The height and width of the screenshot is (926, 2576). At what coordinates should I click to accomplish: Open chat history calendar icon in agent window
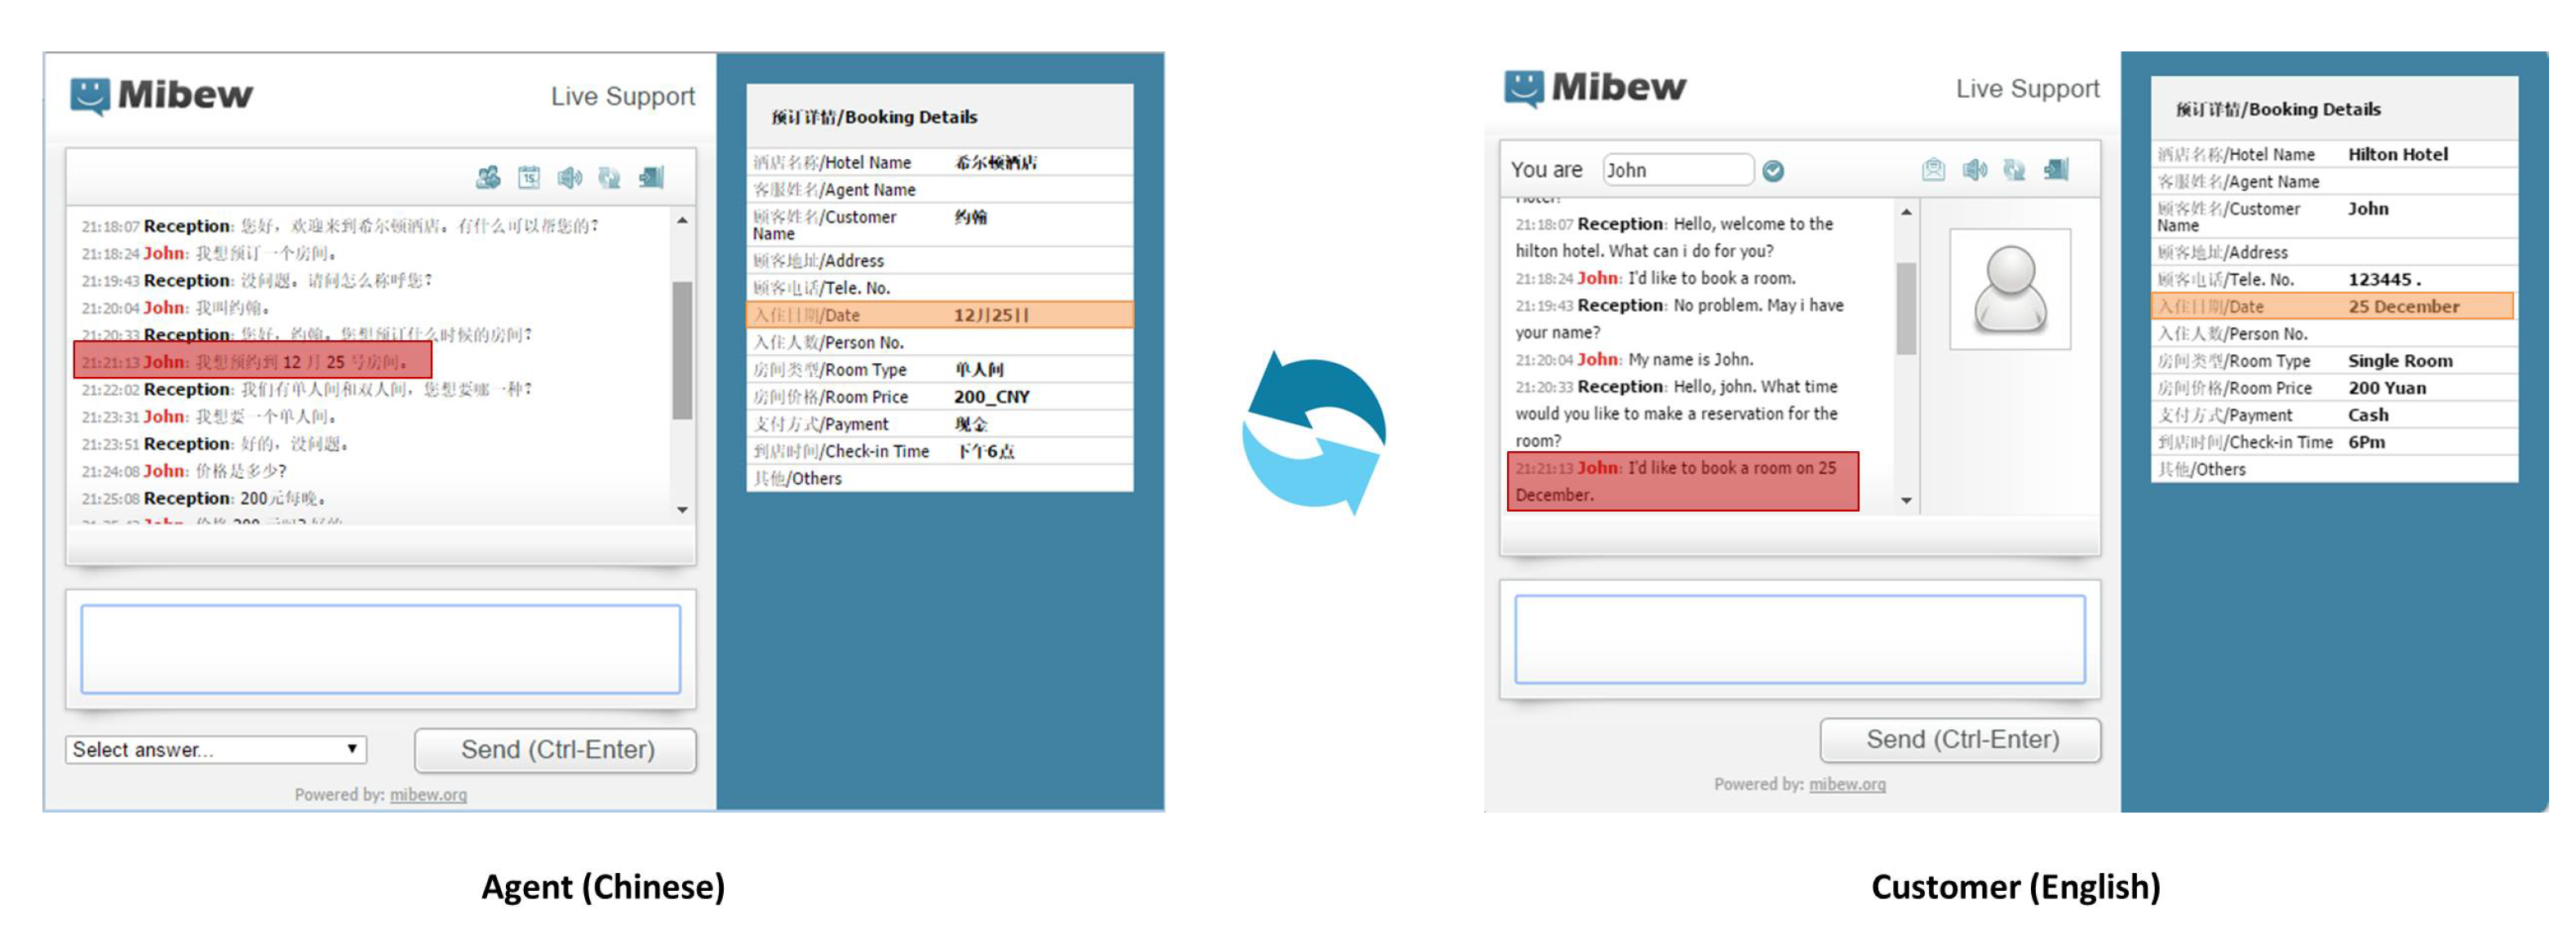(x=529, y=178)
